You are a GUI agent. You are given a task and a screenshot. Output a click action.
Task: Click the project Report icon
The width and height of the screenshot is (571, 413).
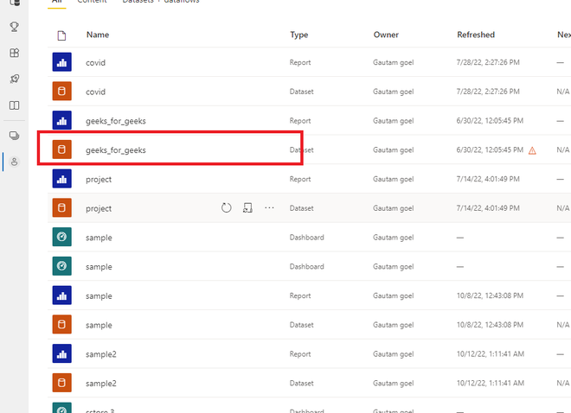pos(62,179)
